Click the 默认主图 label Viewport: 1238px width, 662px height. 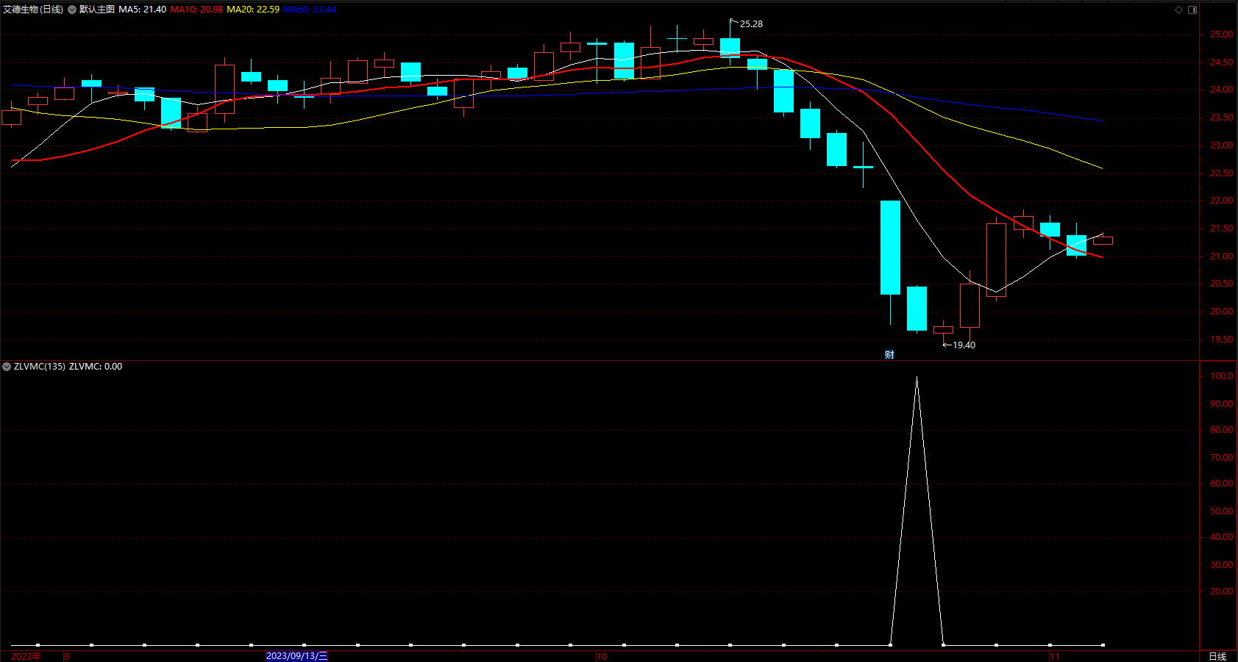point(97,10)
